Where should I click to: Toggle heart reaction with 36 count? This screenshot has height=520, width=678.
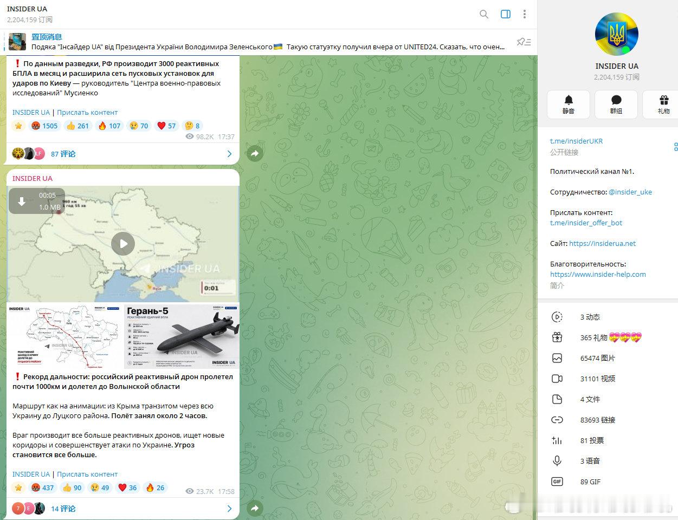pos(128,487)
